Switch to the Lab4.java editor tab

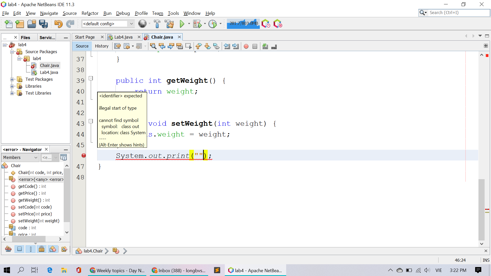pyautogui.click(x=123, y=37)
